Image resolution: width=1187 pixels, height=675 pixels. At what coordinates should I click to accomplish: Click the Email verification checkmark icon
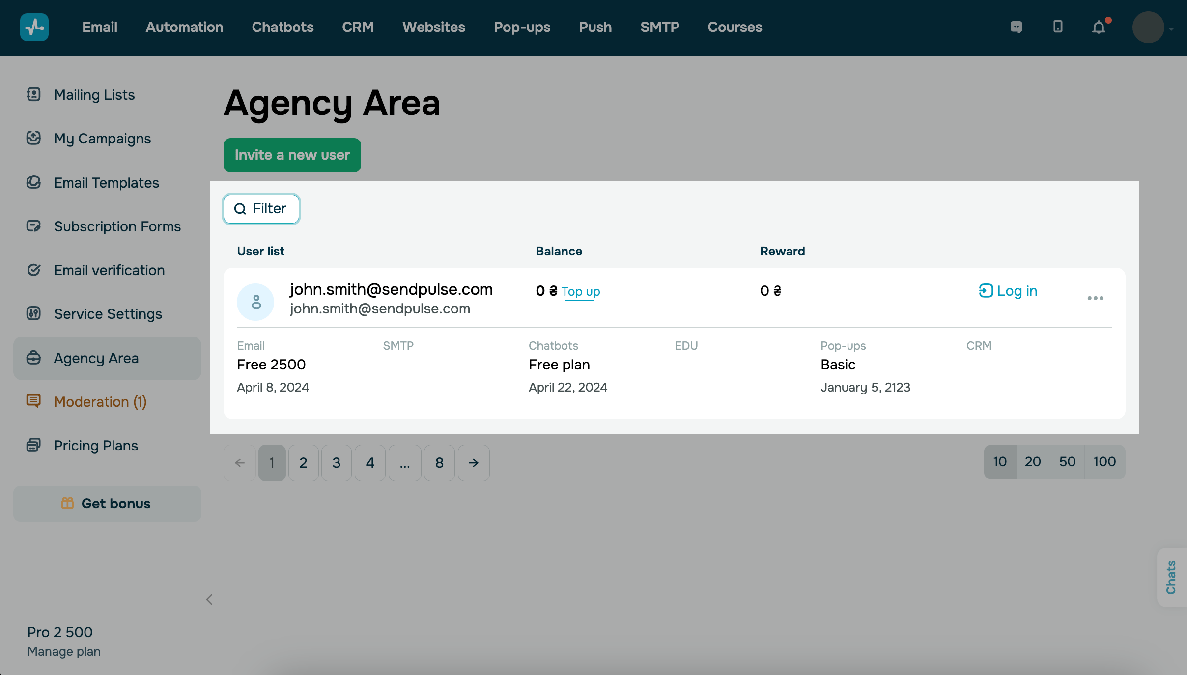[33, 270]
